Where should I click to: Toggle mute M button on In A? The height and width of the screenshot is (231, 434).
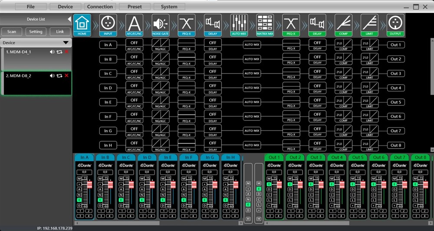point(79,179)
